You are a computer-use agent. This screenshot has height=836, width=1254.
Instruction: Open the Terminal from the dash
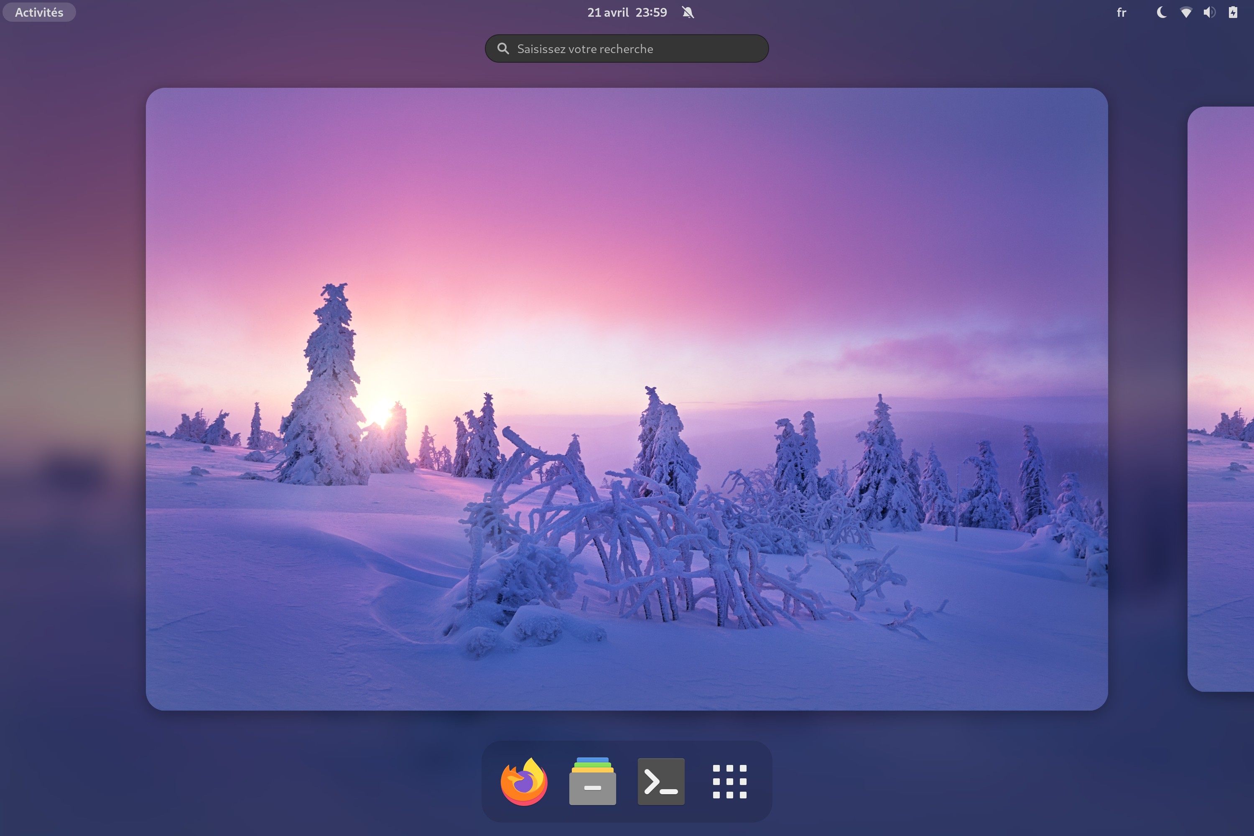[x=660, y=781]
